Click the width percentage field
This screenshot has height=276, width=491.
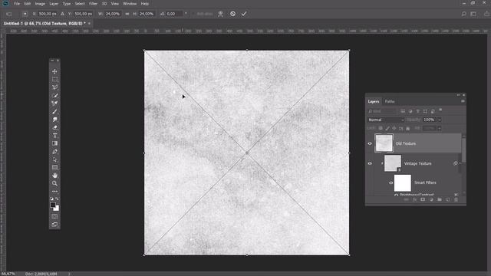pos(113,14)
